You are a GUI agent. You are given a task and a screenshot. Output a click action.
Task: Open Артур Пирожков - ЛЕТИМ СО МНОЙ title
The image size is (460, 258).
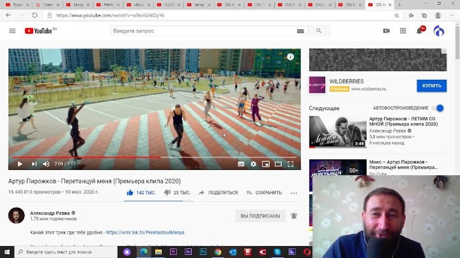click(404, 121)
